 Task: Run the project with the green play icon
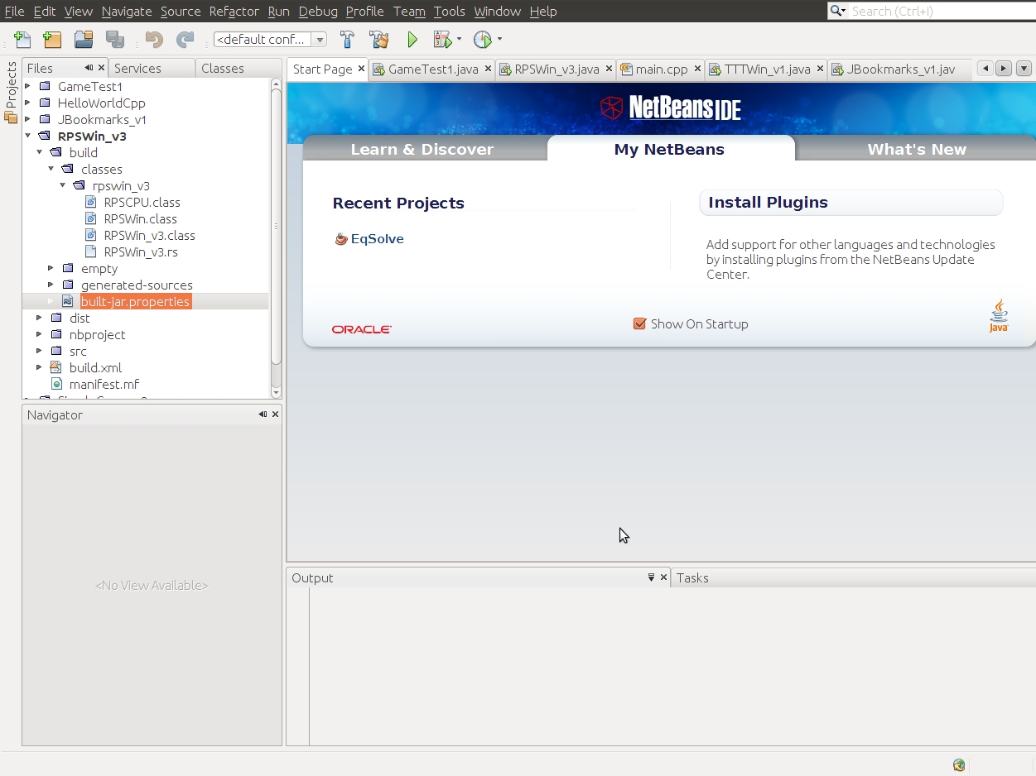pos(412,40)
